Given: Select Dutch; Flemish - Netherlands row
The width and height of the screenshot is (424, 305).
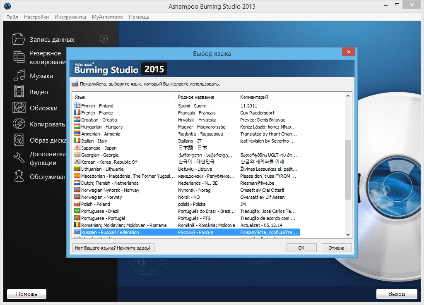Looking at the screenshot, I should click(x=186, y=183).
